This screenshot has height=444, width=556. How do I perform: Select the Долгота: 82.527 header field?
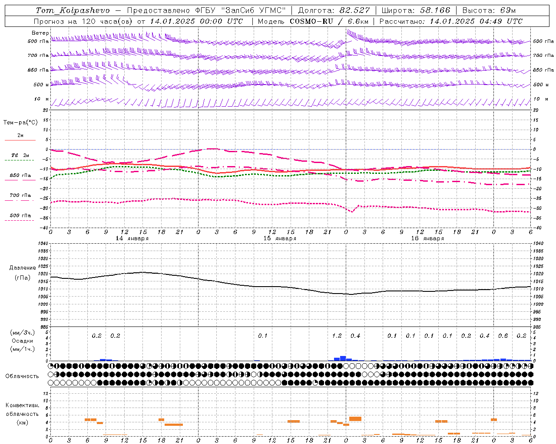334,10
